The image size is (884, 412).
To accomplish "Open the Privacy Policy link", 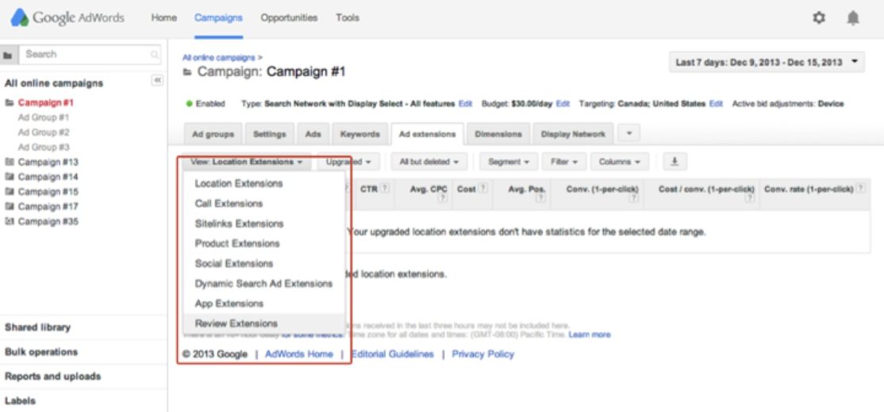I will coord(483,354).
